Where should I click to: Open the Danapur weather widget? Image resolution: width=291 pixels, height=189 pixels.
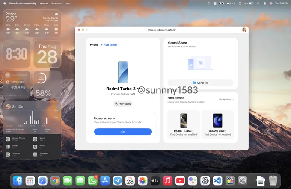coord(32,23)
